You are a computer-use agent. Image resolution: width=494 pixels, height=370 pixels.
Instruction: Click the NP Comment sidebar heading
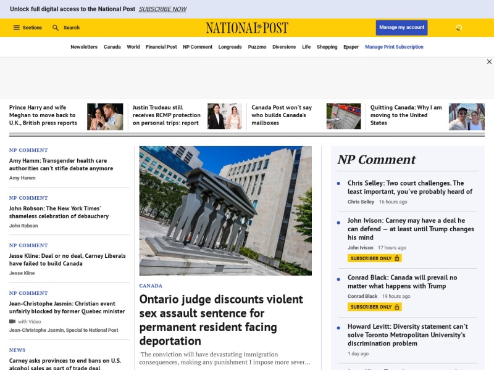point(377,160)
